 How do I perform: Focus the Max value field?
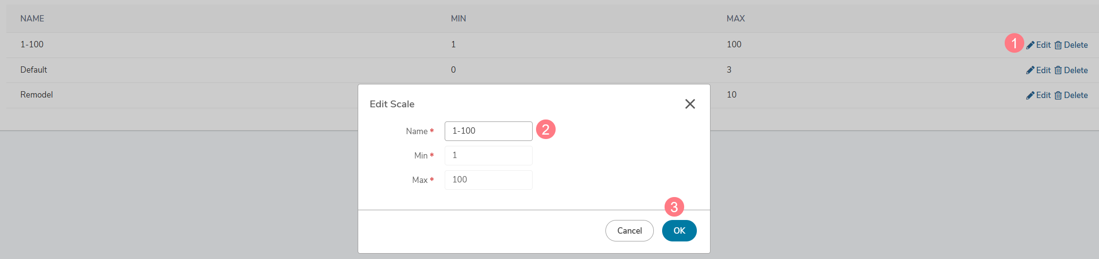coord(488,180)
